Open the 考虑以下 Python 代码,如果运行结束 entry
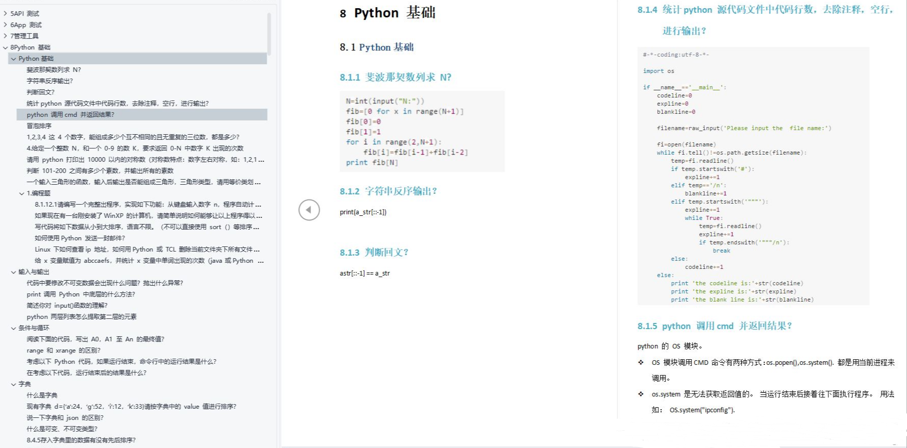 122,362
